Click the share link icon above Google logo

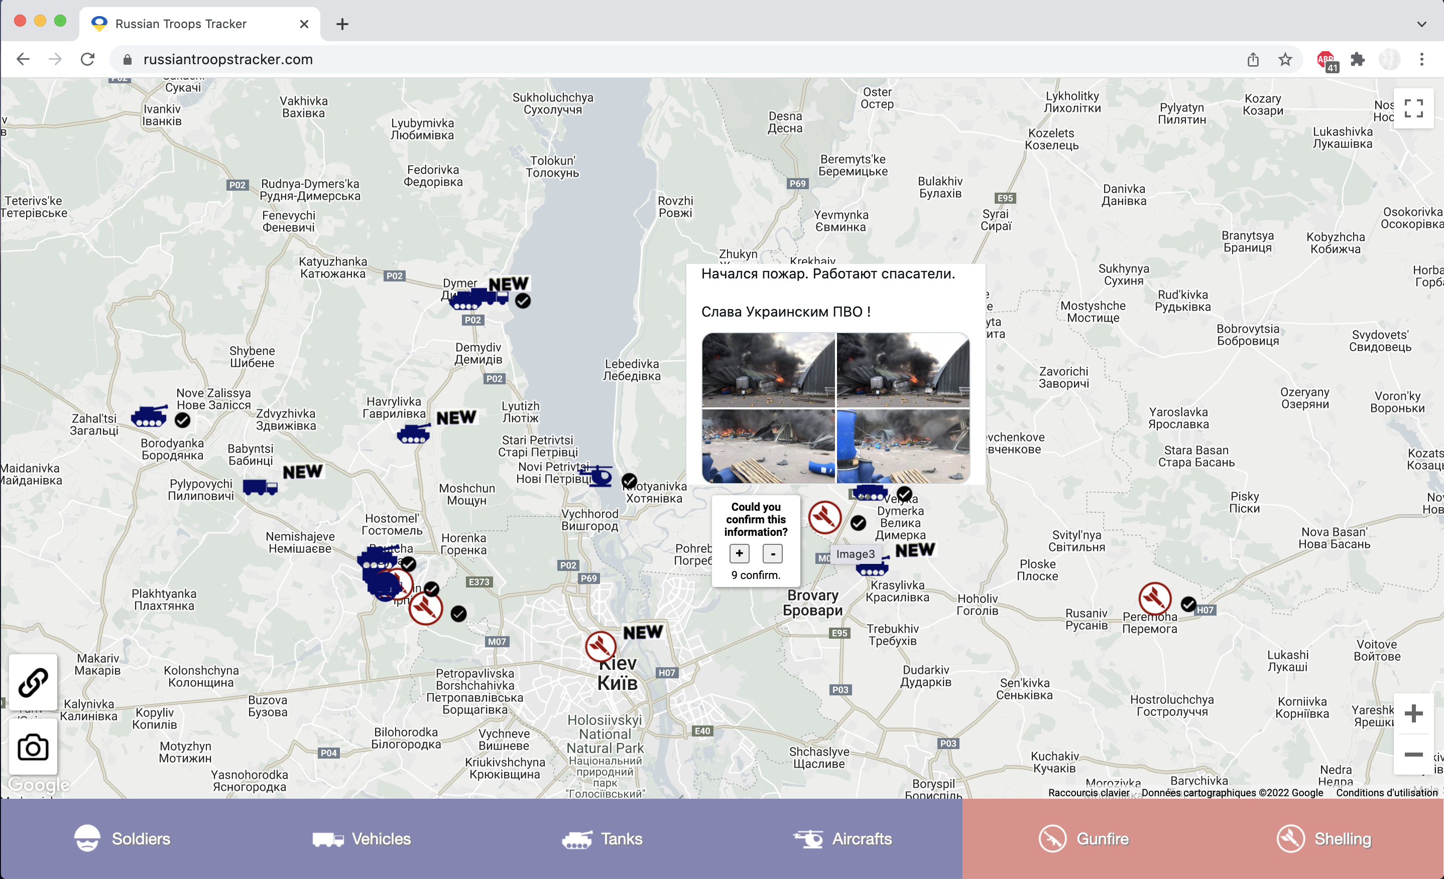tap(33, 682)
